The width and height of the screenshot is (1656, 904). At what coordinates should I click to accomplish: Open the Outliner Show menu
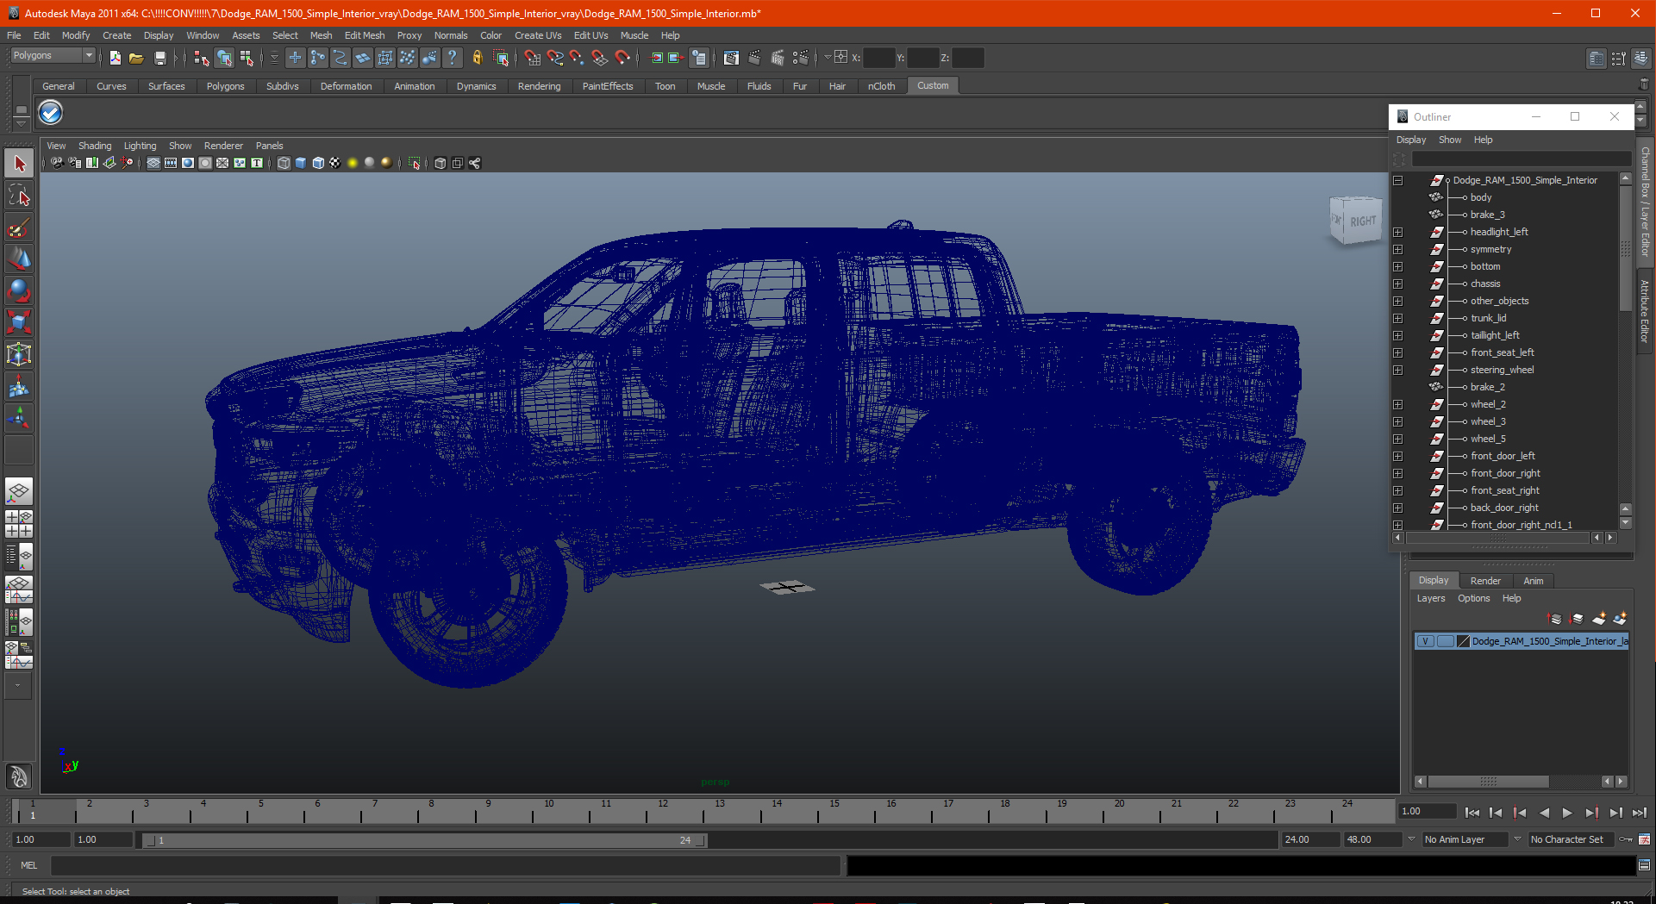point(1450,140)
